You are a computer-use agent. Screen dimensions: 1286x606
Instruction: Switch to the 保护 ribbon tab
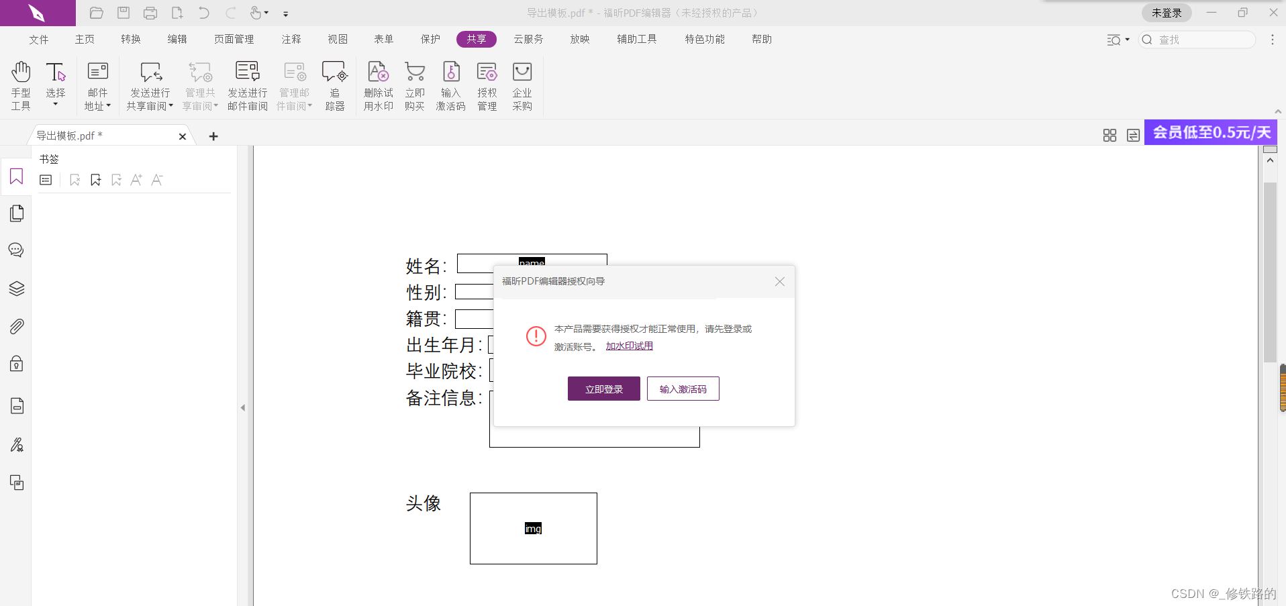[430, 39]
